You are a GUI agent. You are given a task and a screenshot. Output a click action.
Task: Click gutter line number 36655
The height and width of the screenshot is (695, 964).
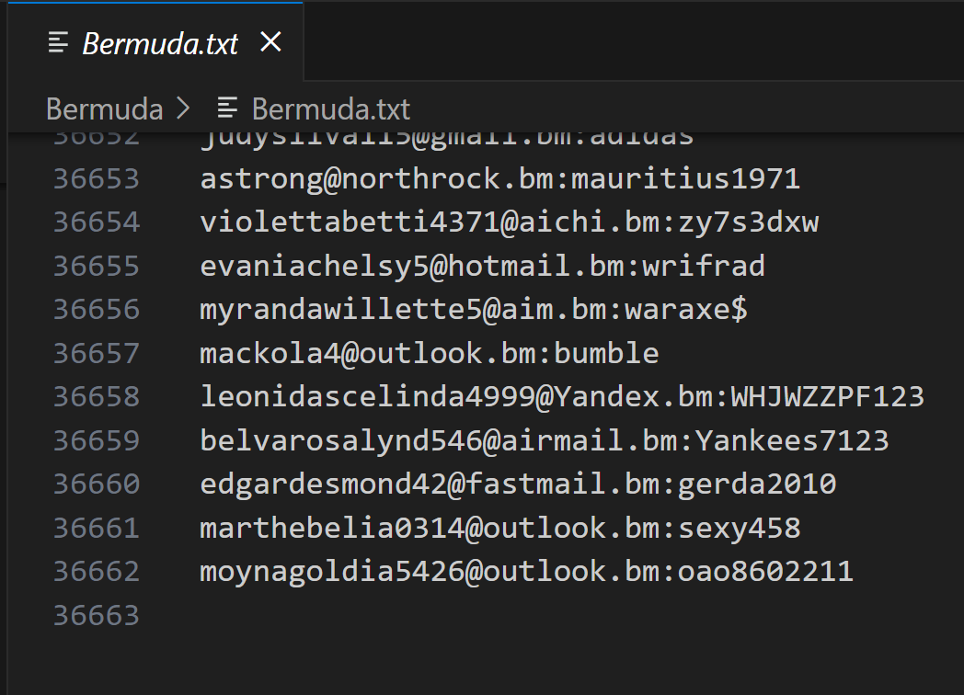click(x=96, y=267)
